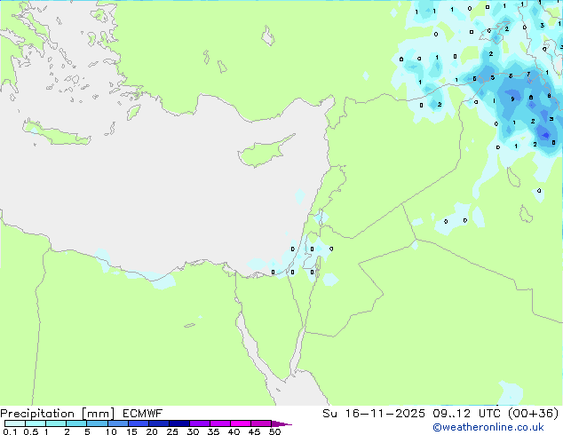
Task: Click the '(00+36)' forecast offset text
Action: tap(534, 414)
